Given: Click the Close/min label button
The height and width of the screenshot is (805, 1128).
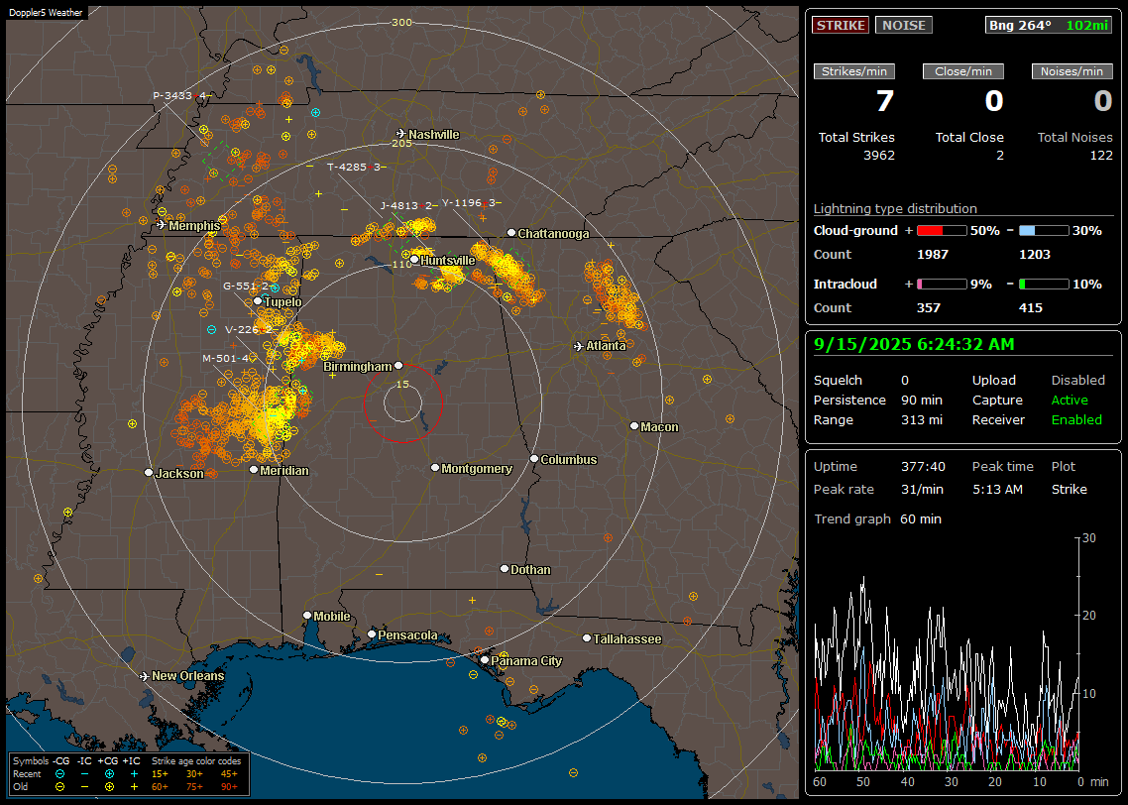Looking at the screenshot, I should tap(963, 71).
